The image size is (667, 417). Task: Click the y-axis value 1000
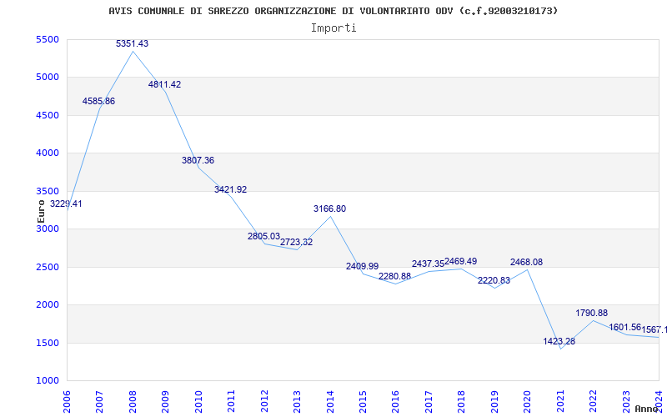point(48,381)
